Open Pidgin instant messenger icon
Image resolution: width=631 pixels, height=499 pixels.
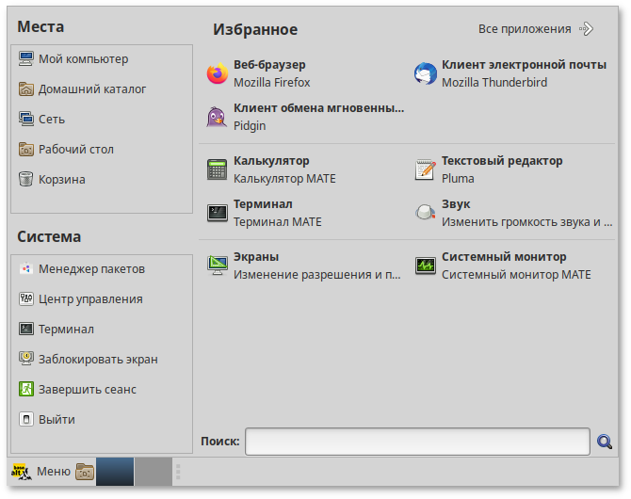[x=218, y=117]
